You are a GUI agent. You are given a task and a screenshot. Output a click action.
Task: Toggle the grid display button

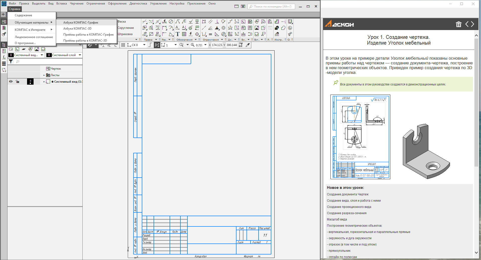[123, 45]
